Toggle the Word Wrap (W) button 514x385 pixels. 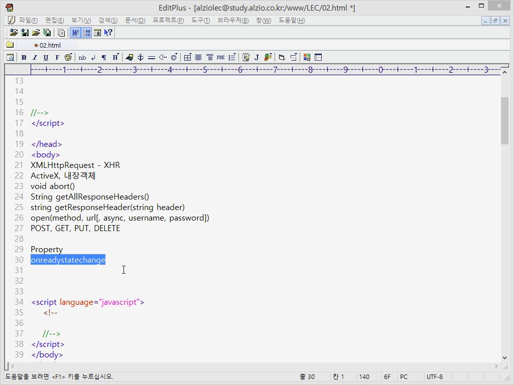click(x=75, y=33)
